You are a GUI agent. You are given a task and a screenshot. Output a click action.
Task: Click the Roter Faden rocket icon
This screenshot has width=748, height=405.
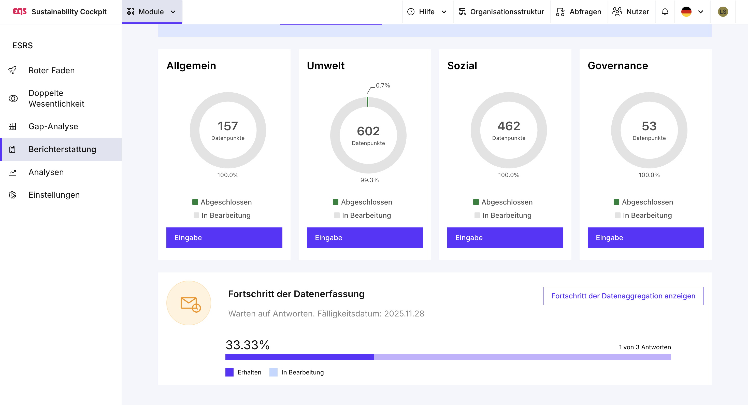[12, 70]
